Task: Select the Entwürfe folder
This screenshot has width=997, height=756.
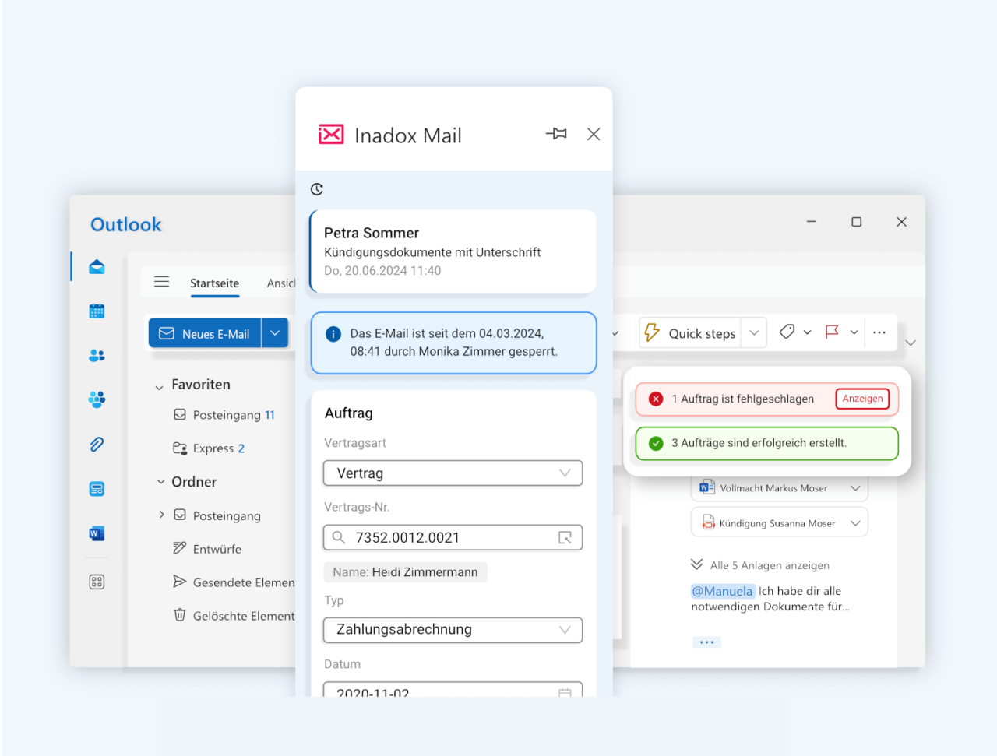Action: click(x=207, y=549)
